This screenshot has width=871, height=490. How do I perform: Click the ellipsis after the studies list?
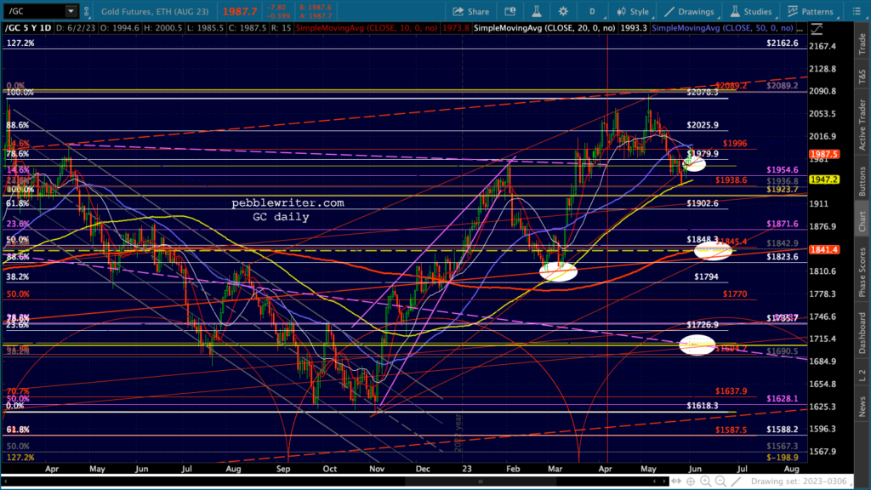click(x=800, y=28)
